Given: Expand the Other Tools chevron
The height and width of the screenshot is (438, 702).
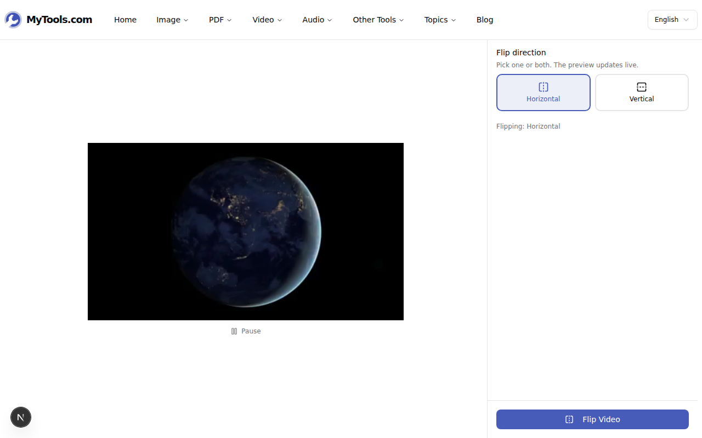Looking at the screenshot, I should (401, 20).
